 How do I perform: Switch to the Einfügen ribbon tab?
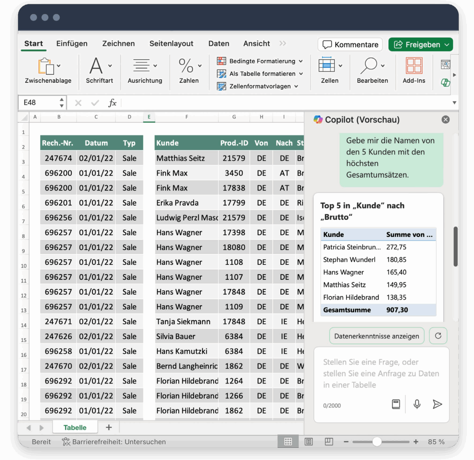(x=71, y=43)
